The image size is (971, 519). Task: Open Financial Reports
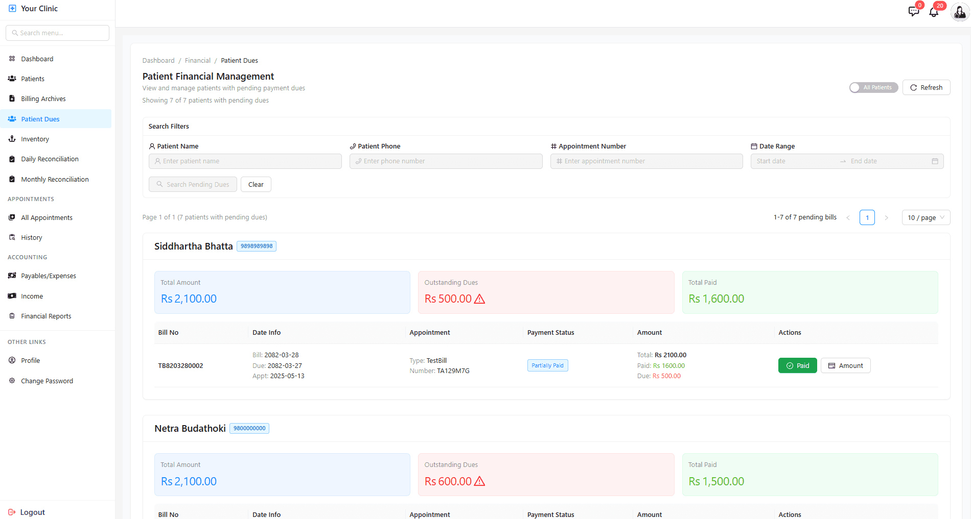(x=46, y=316)
